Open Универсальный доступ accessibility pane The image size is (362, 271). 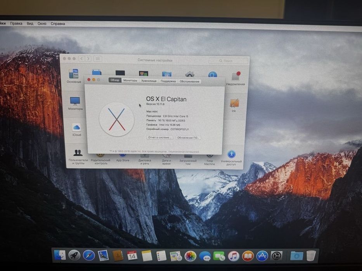tap(231, 158)
